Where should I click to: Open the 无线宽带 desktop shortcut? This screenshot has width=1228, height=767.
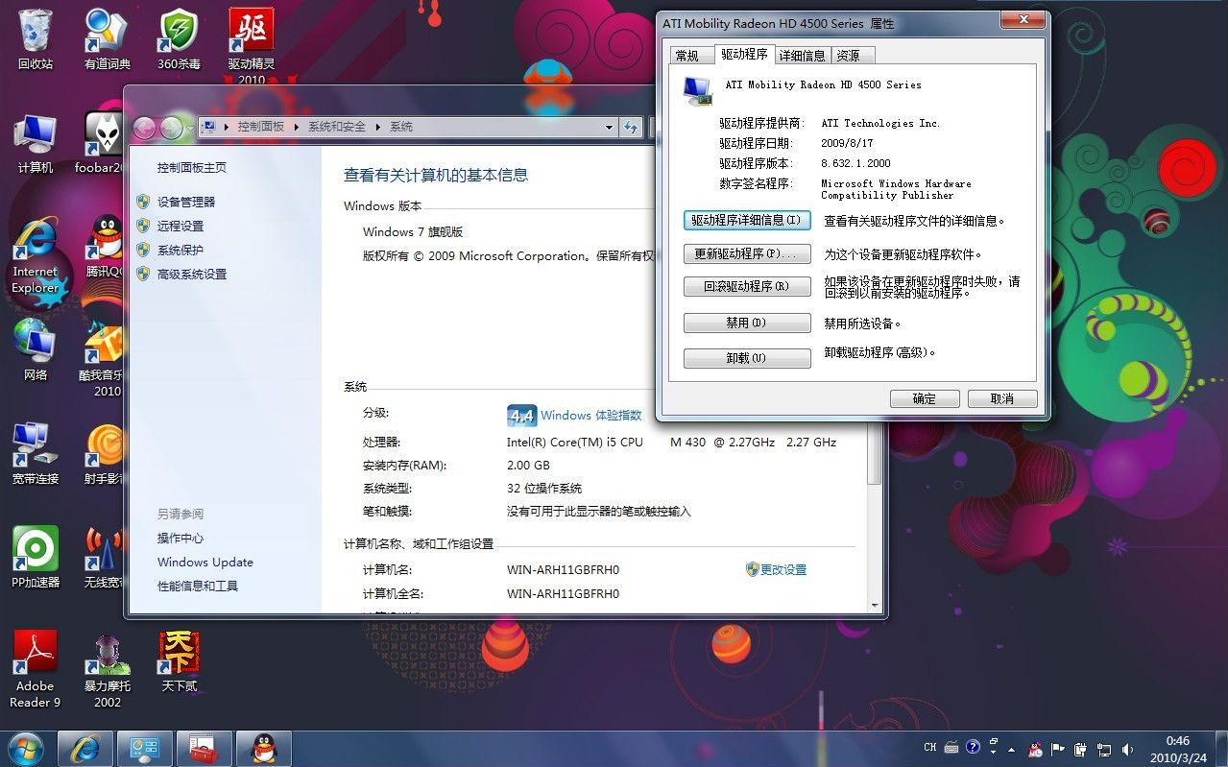(104, 557)
